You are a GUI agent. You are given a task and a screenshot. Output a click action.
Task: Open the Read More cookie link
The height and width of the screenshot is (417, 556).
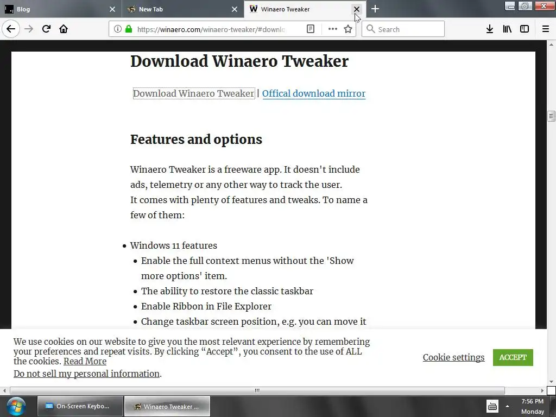tap(85, 361)
